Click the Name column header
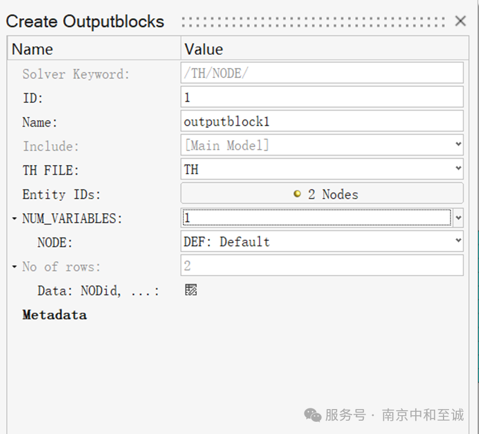Image resolution: width=479 pixels, height=434 pixels. click(94, 48)
